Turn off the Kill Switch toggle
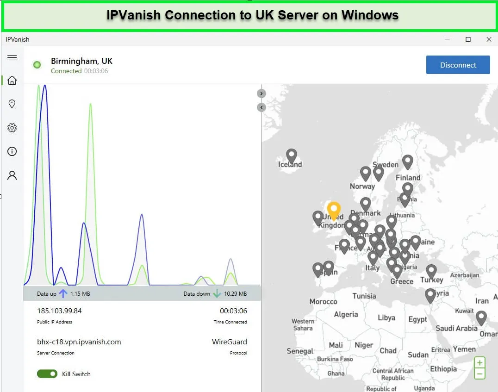 coord(47,374)
